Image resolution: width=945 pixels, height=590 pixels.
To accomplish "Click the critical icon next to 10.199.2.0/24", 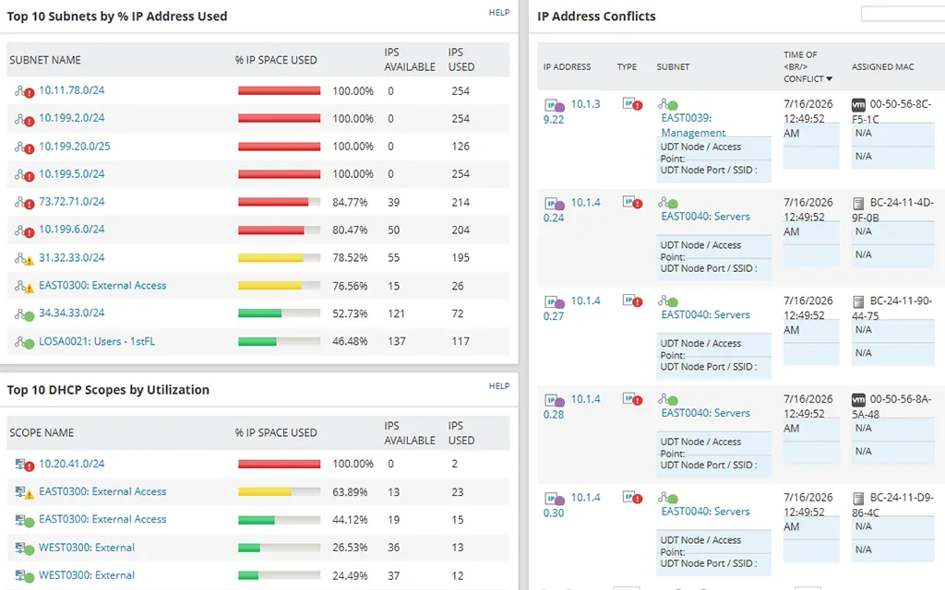I will [24, 119].
